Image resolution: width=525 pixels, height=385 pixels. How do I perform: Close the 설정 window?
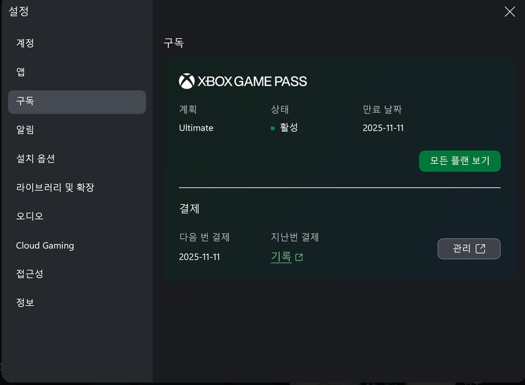click(x=510, y=11)
